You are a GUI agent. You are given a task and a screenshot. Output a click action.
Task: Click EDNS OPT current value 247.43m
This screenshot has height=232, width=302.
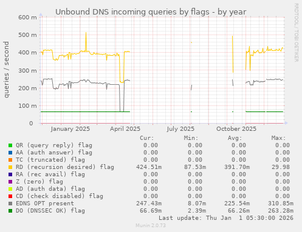pyautogui.click(x=149, y=204)
